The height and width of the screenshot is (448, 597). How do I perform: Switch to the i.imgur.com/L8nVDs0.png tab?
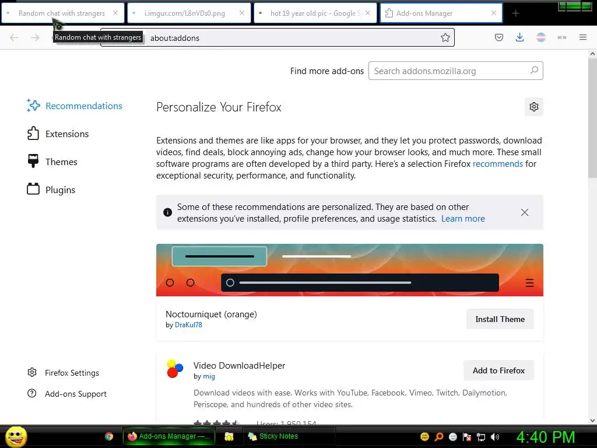pos(189,13)
